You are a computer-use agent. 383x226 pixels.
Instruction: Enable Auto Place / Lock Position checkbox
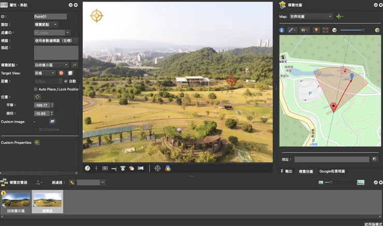tap(36, 89)
